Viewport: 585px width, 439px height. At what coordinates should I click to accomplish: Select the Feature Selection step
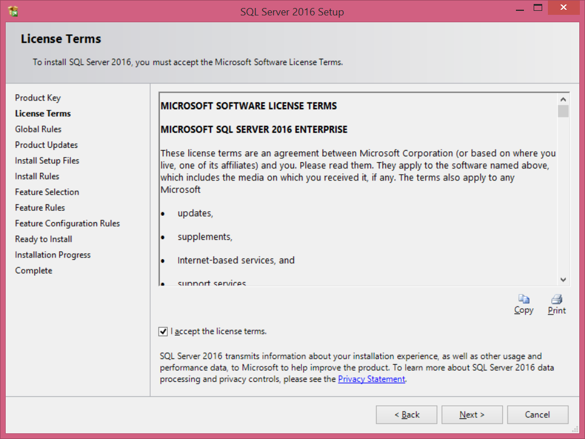[47, 192]
